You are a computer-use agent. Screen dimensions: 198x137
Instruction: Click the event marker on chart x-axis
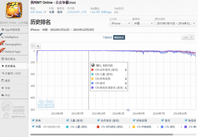tap(128, 110)
